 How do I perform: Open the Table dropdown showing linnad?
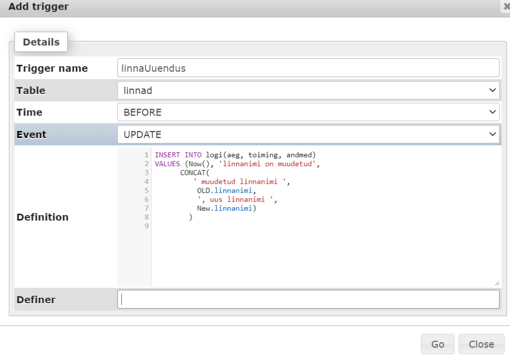(308, 91)
